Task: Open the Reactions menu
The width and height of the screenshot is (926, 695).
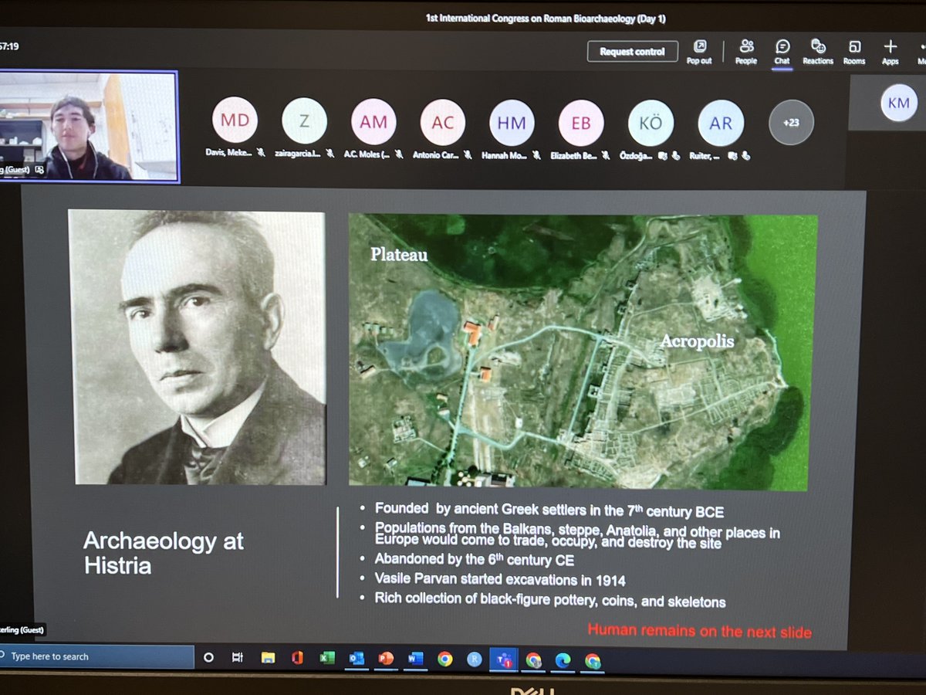Action: pos(818,52)
